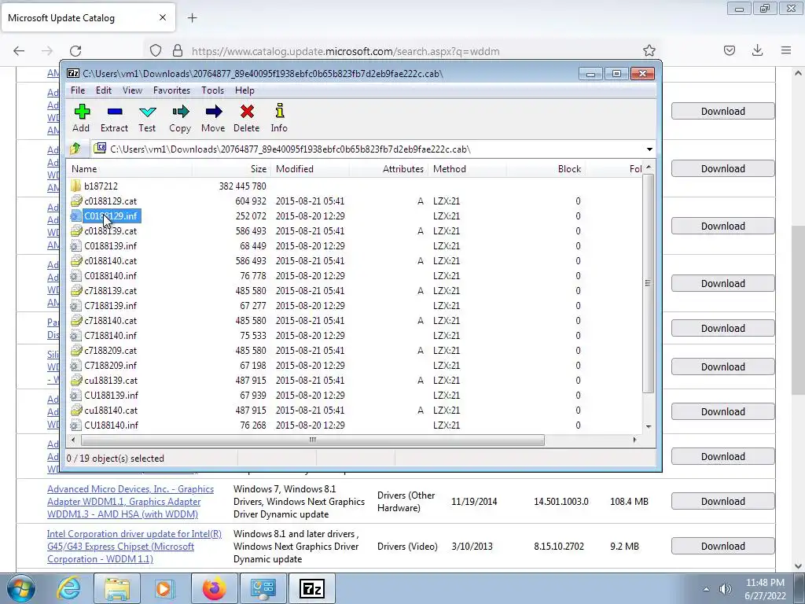Expand the 7-Zip address path dropdown

pos(649,149)
